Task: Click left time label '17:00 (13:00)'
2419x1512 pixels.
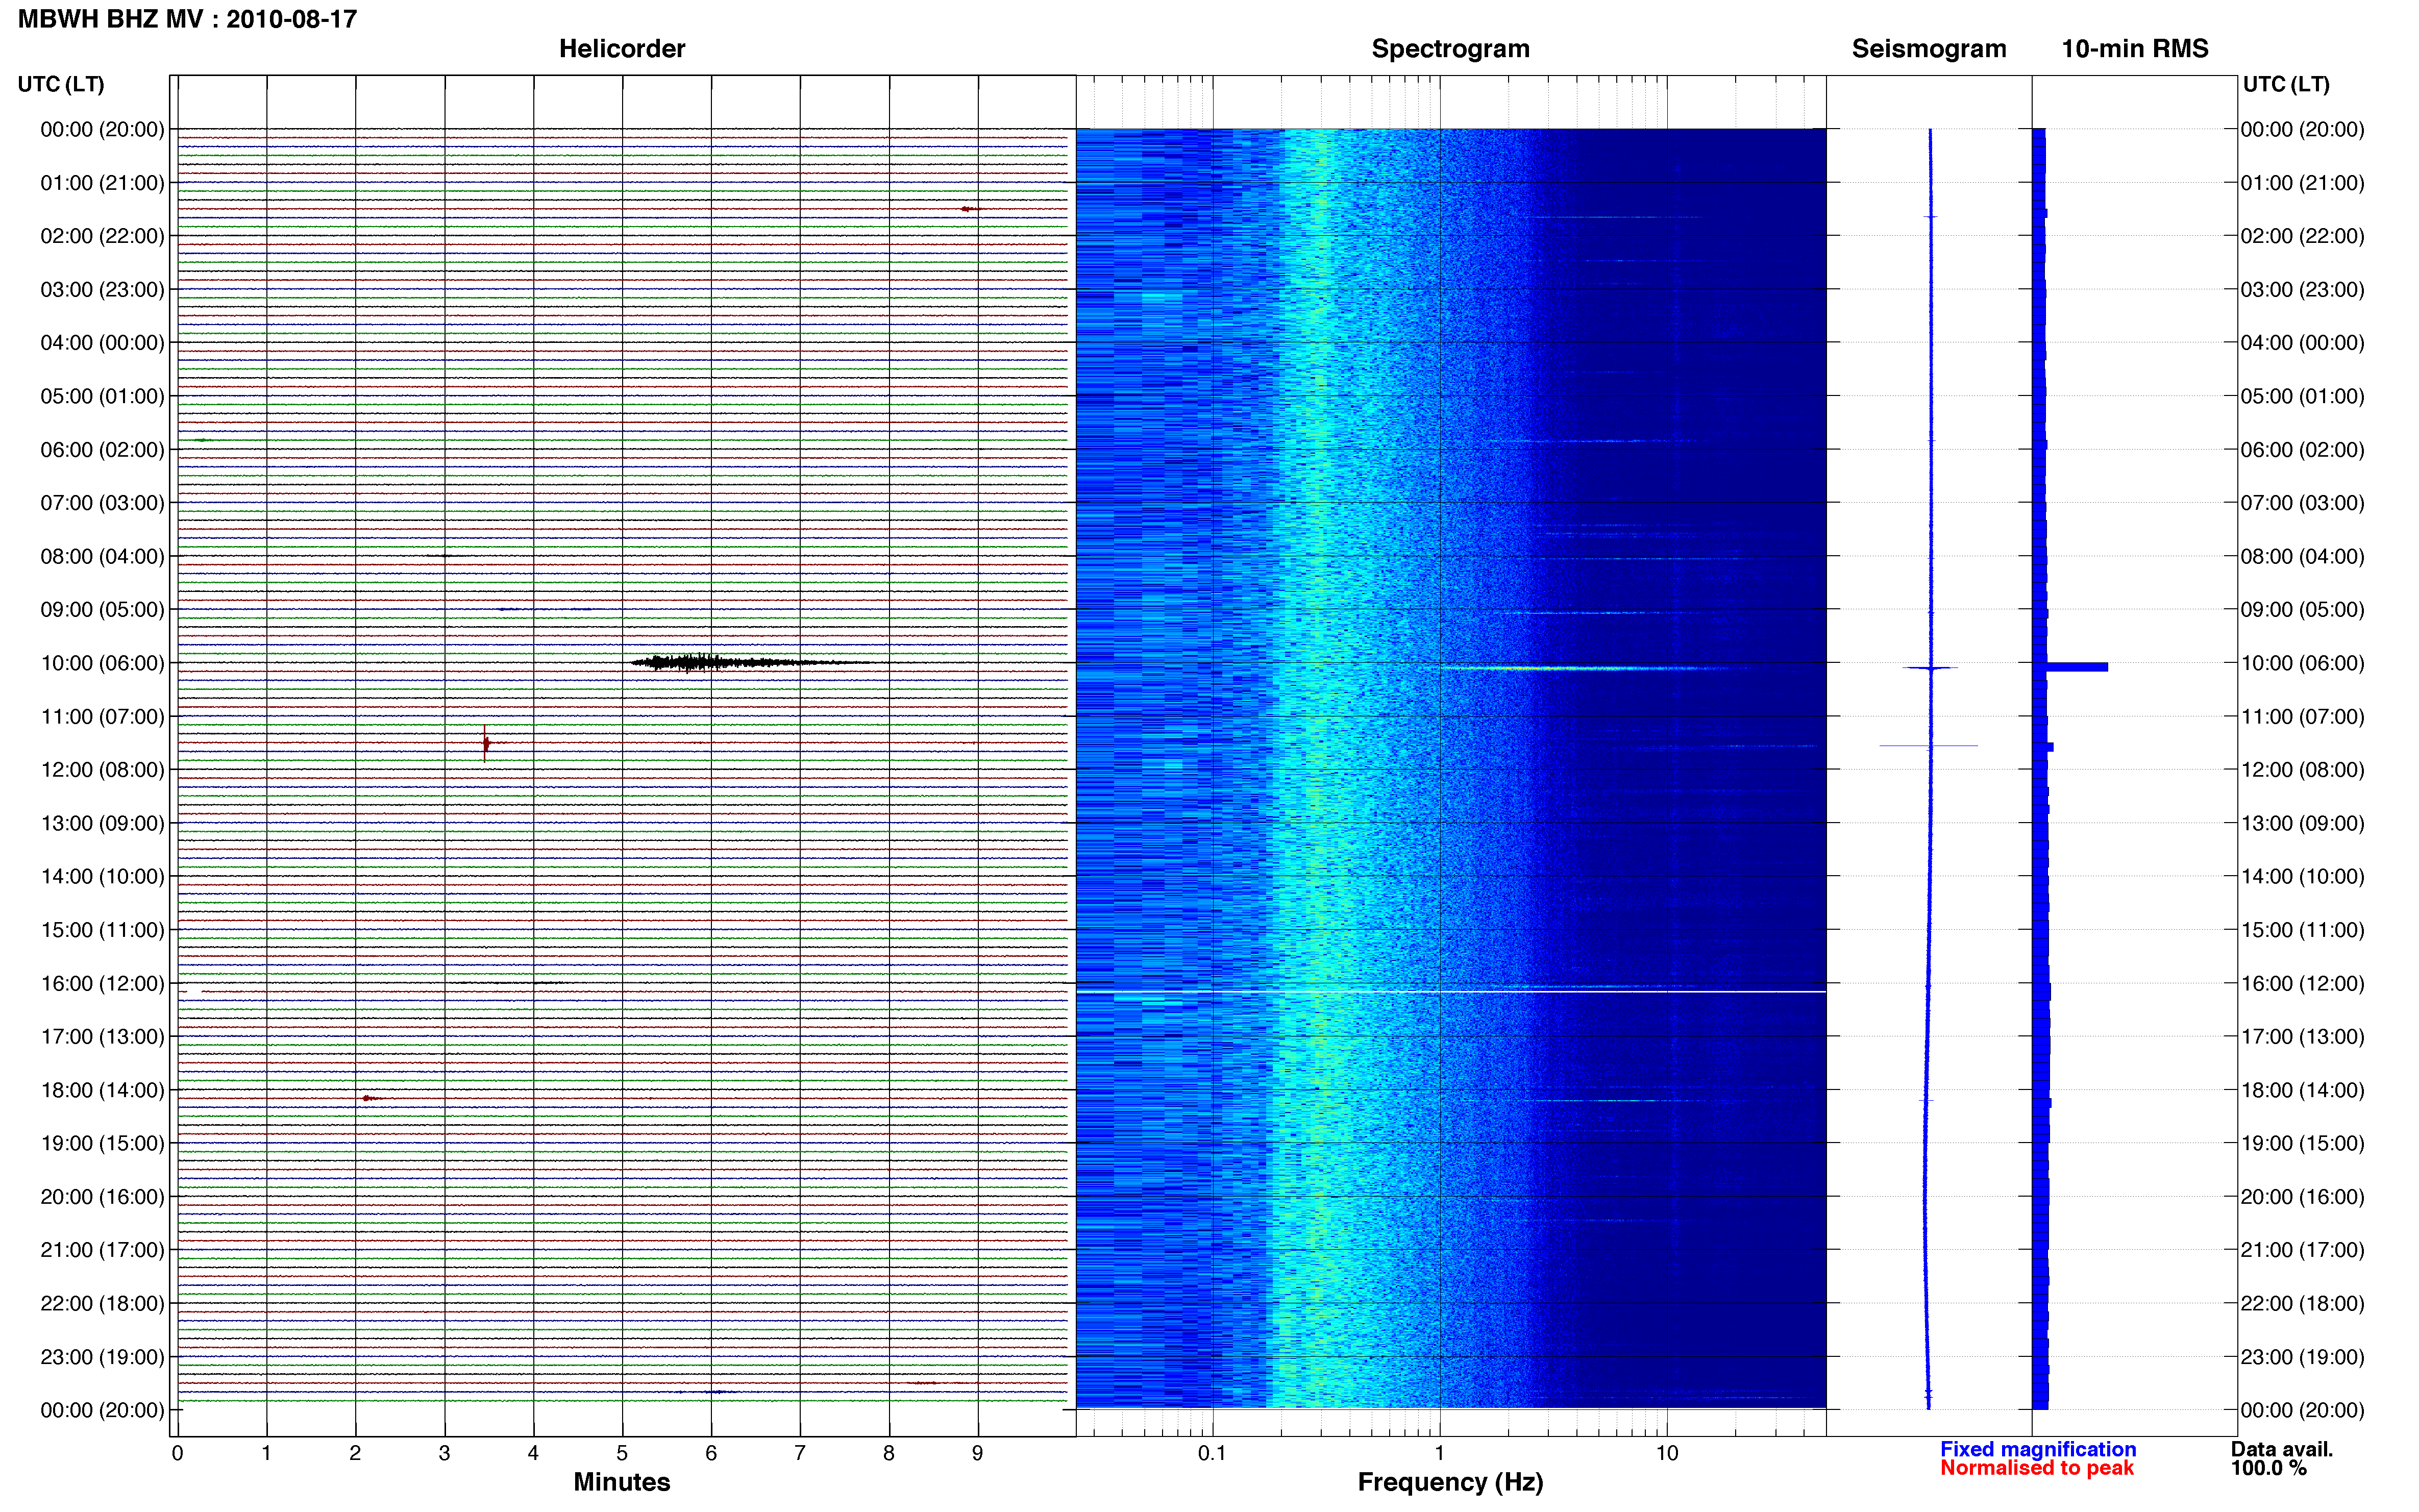Action: pyautogui.click(x=102, y=1036)
